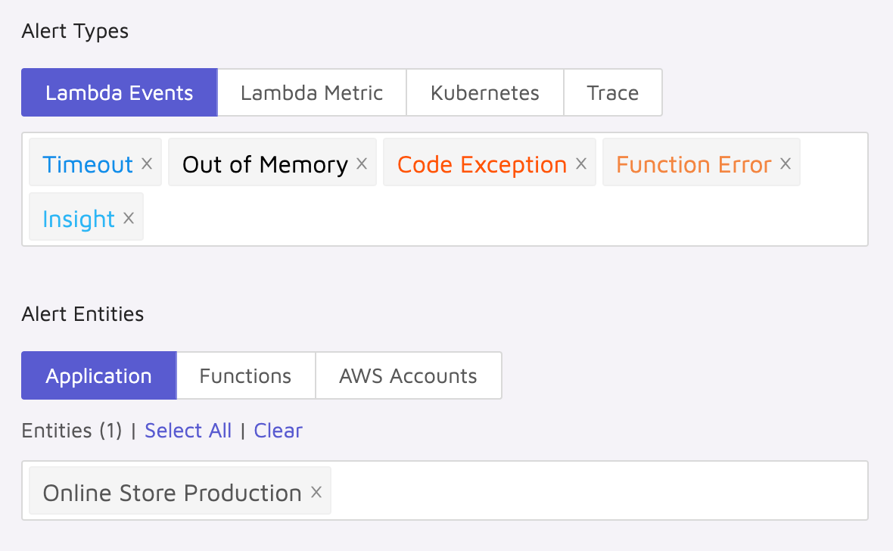Remove the Insight alert type tag
The width and height of the screenshot is (893, 551).
tap(129, 218)
